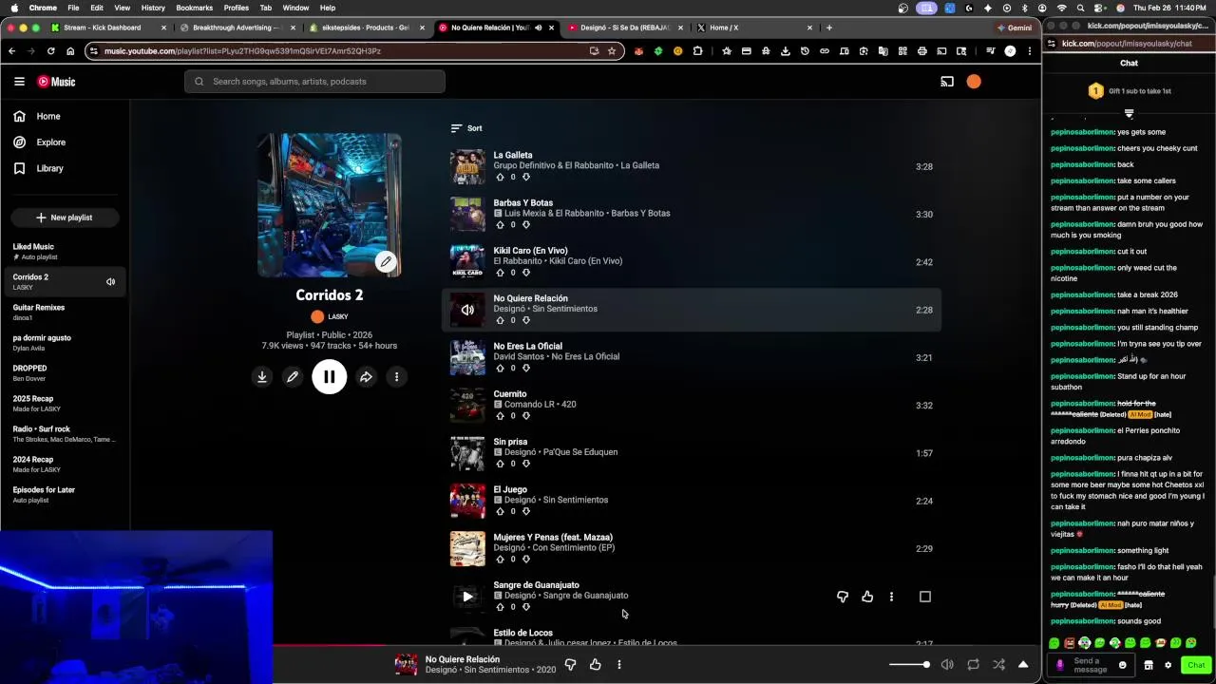The height and width of the screenshot is (684, 1216).
Task: Open the Sort options for tracks
Action: click(466, 128)
